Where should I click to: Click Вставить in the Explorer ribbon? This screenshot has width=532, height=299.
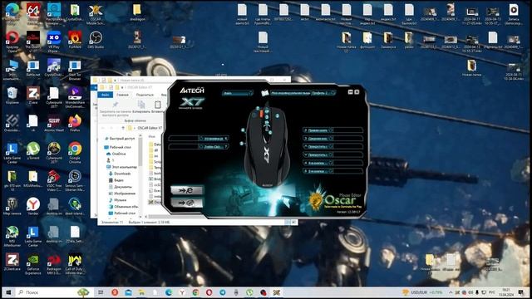(x=157, y=107)
